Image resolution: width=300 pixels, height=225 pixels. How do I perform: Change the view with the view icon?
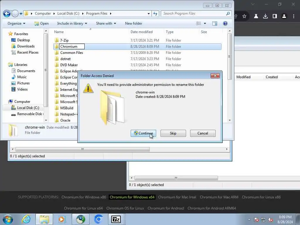[199, 23]
